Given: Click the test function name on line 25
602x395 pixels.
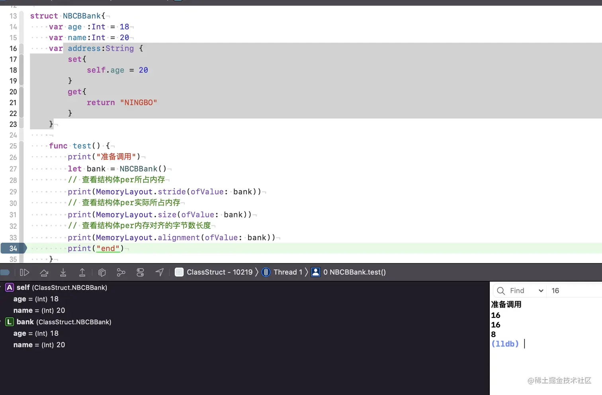Looking at the screenshot, I should [82, 146].
